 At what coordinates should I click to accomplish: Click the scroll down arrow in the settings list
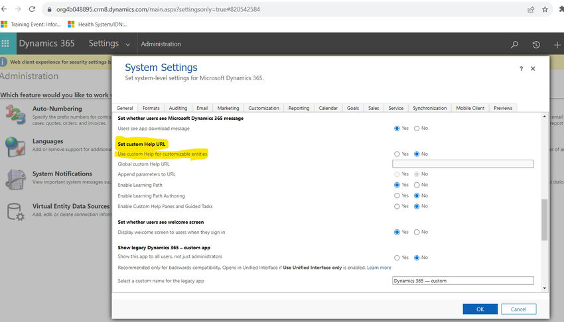(544, 288)
